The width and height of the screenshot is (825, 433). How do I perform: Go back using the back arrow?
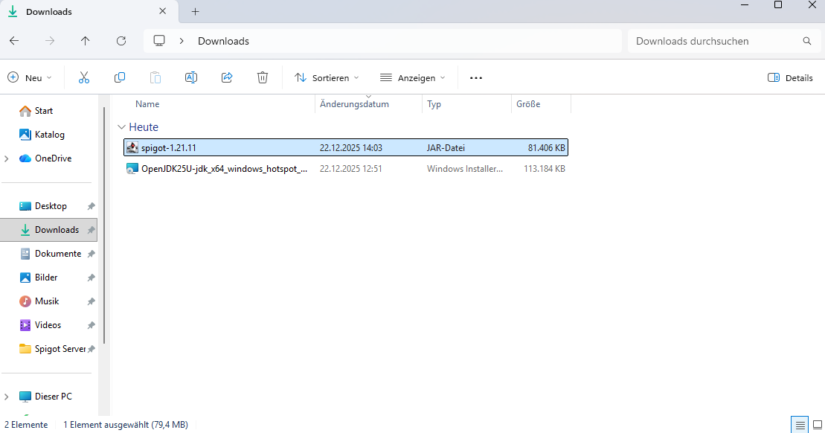click(x=14, y=41)
